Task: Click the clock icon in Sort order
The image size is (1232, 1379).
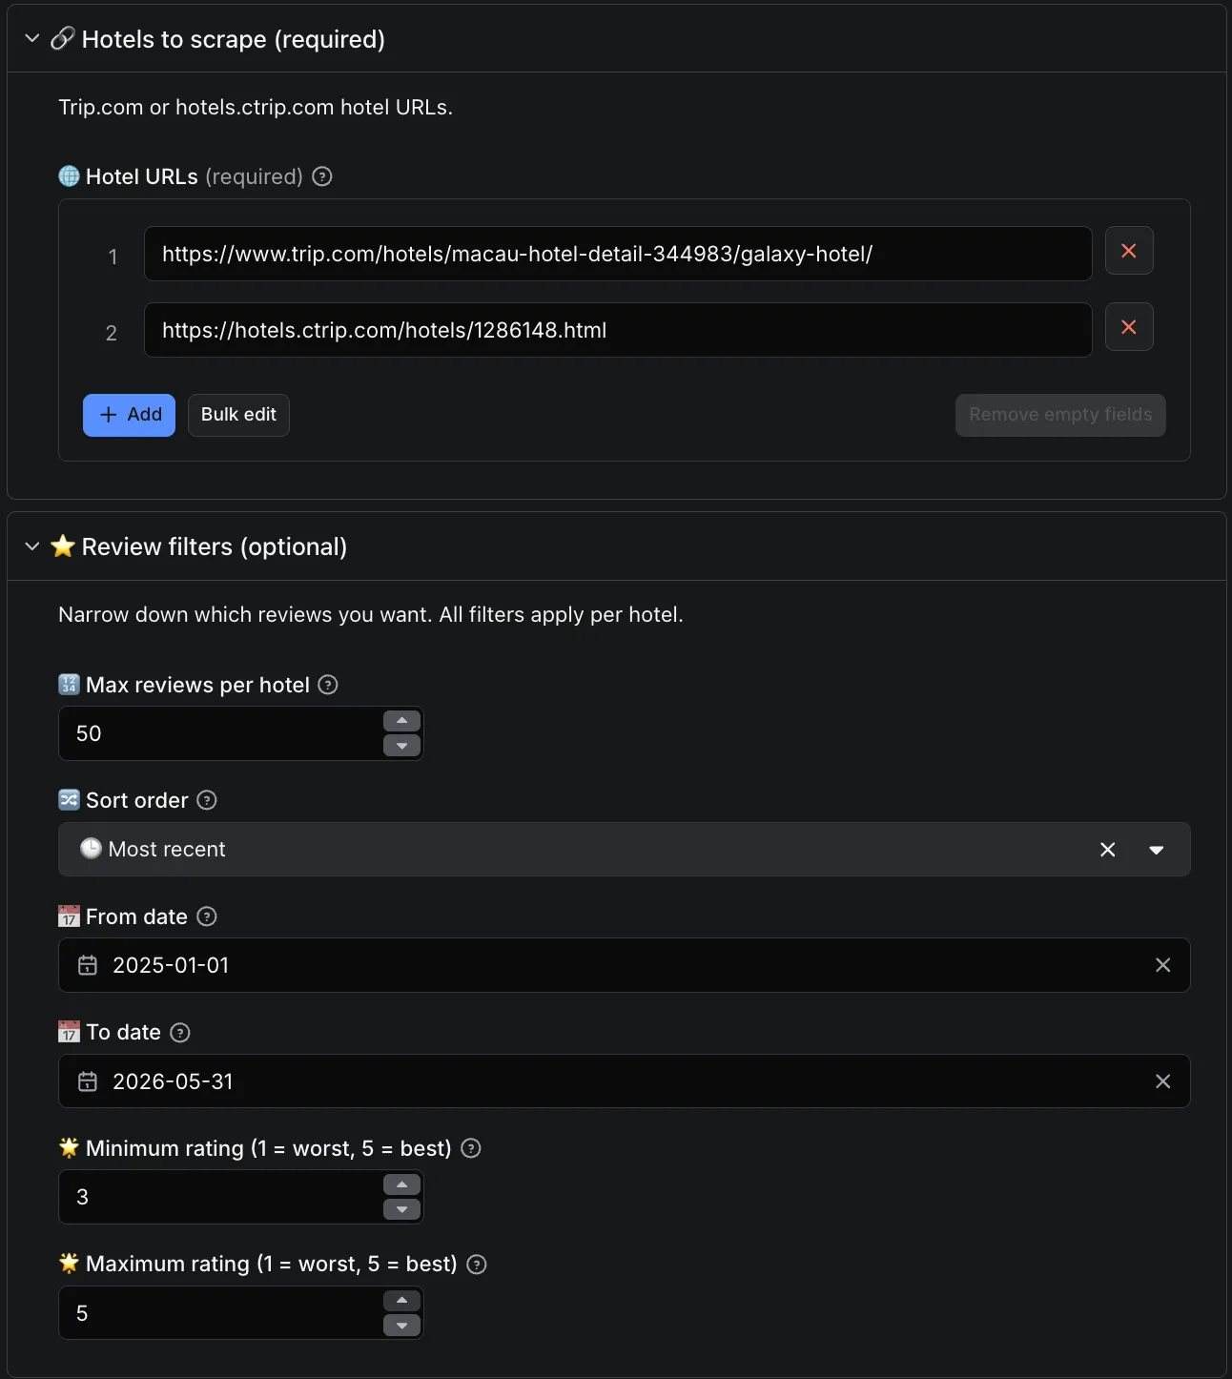Action: (x=91, y=848)
